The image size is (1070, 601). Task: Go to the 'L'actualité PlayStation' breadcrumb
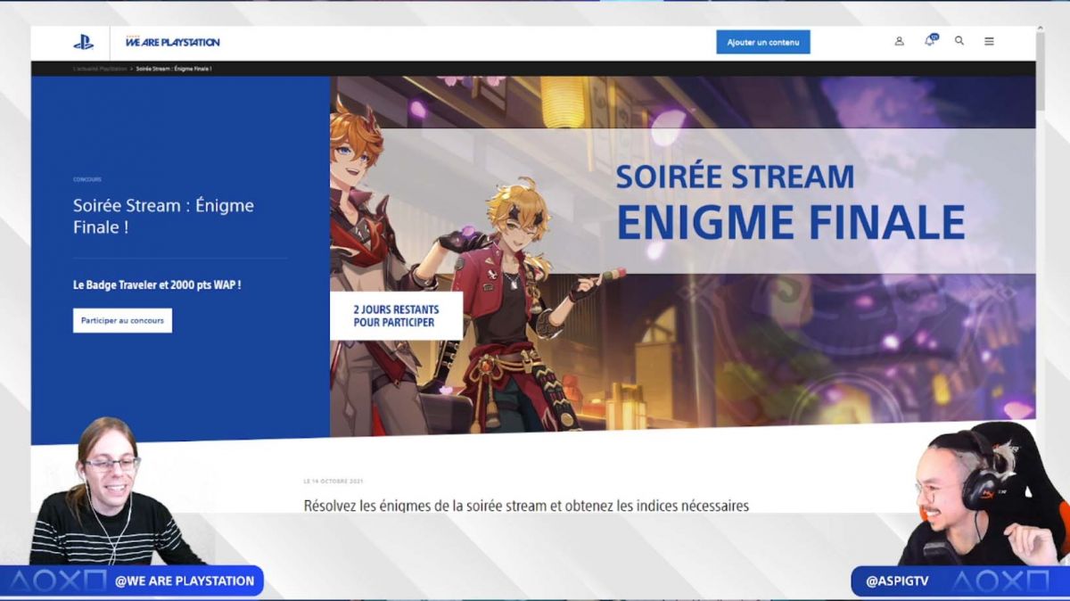pos(100,69)
